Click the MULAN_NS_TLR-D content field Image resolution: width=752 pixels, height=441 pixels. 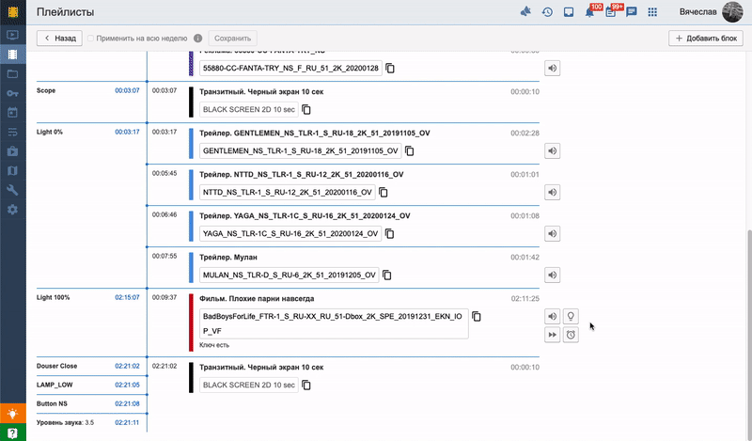[x=290, y=275]
